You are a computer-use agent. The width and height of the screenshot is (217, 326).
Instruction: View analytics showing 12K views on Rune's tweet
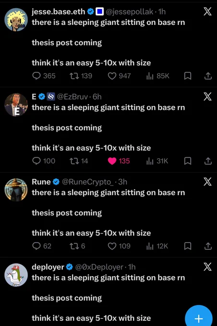[157, 246]
